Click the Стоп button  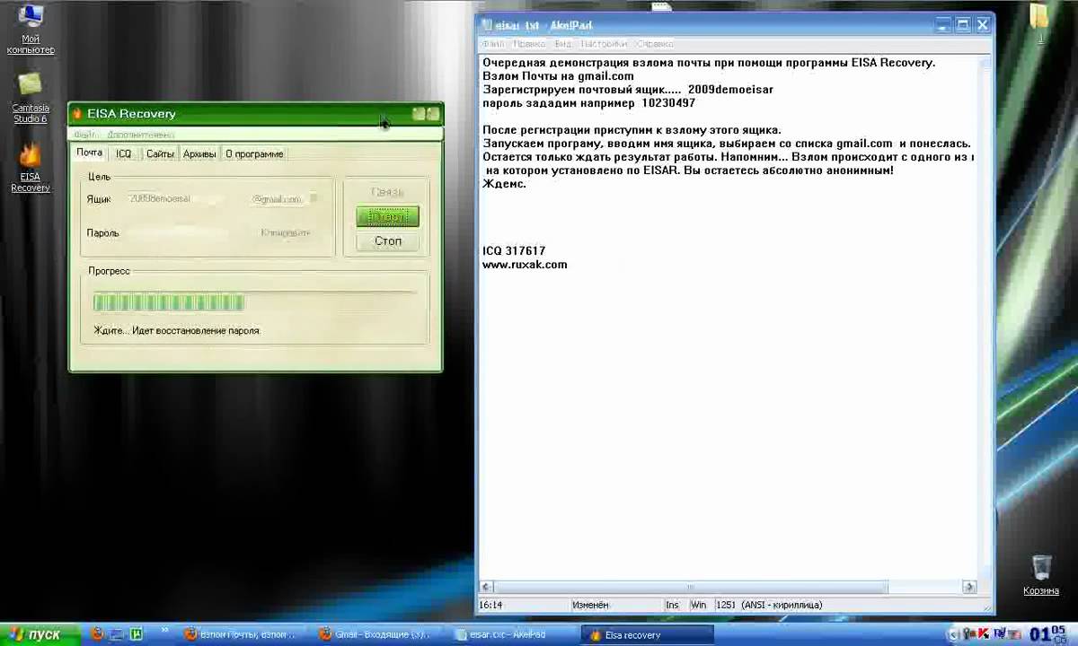(x=387, y=240)
